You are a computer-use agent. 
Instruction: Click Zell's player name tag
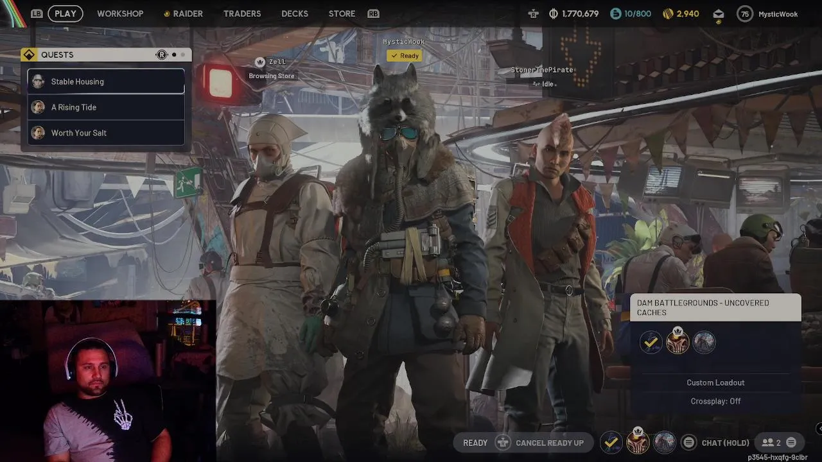point(277,62)
